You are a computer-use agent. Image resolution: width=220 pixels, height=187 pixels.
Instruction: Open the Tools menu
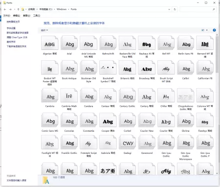tap(37, 16)
